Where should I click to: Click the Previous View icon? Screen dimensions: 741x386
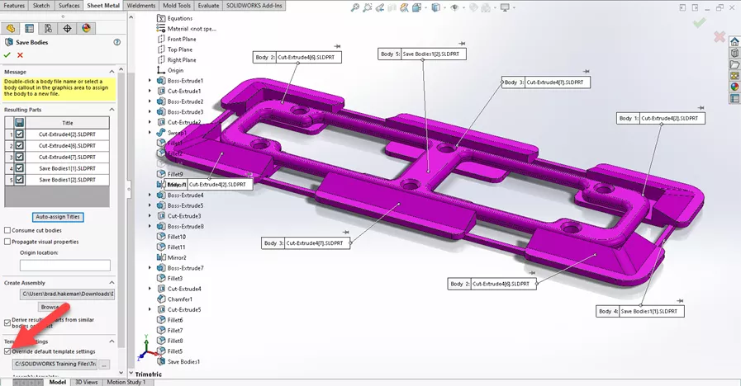[380, 7]
